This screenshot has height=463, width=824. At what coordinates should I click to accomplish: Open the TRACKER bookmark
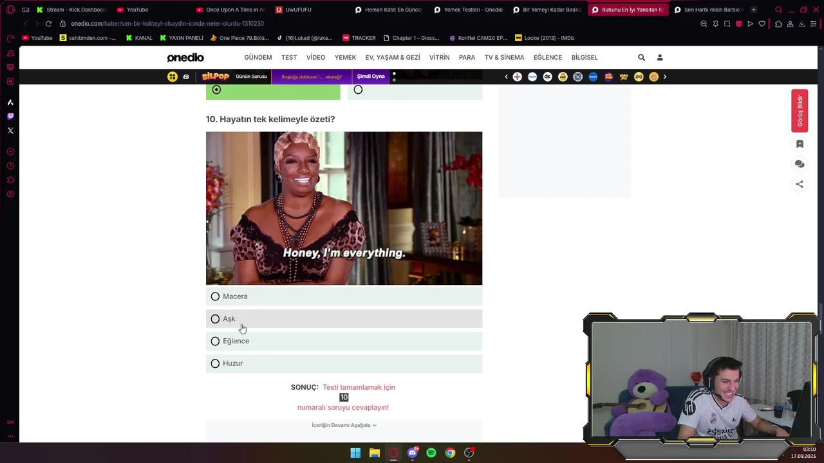[x=359, y=38]
